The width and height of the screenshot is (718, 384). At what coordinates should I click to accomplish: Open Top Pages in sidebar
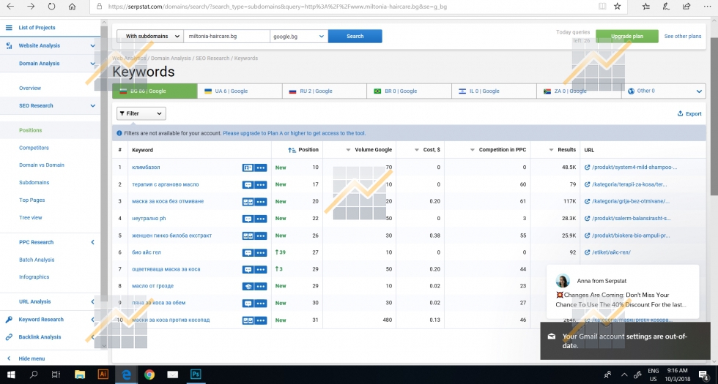point(32,200)
